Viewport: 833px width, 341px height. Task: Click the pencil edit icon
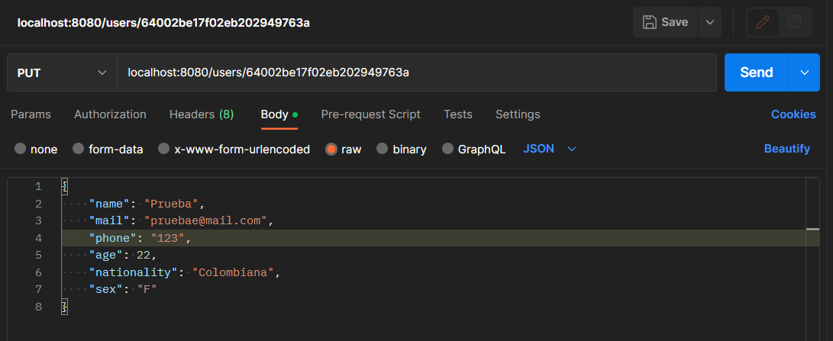click(x=763, y=22)
